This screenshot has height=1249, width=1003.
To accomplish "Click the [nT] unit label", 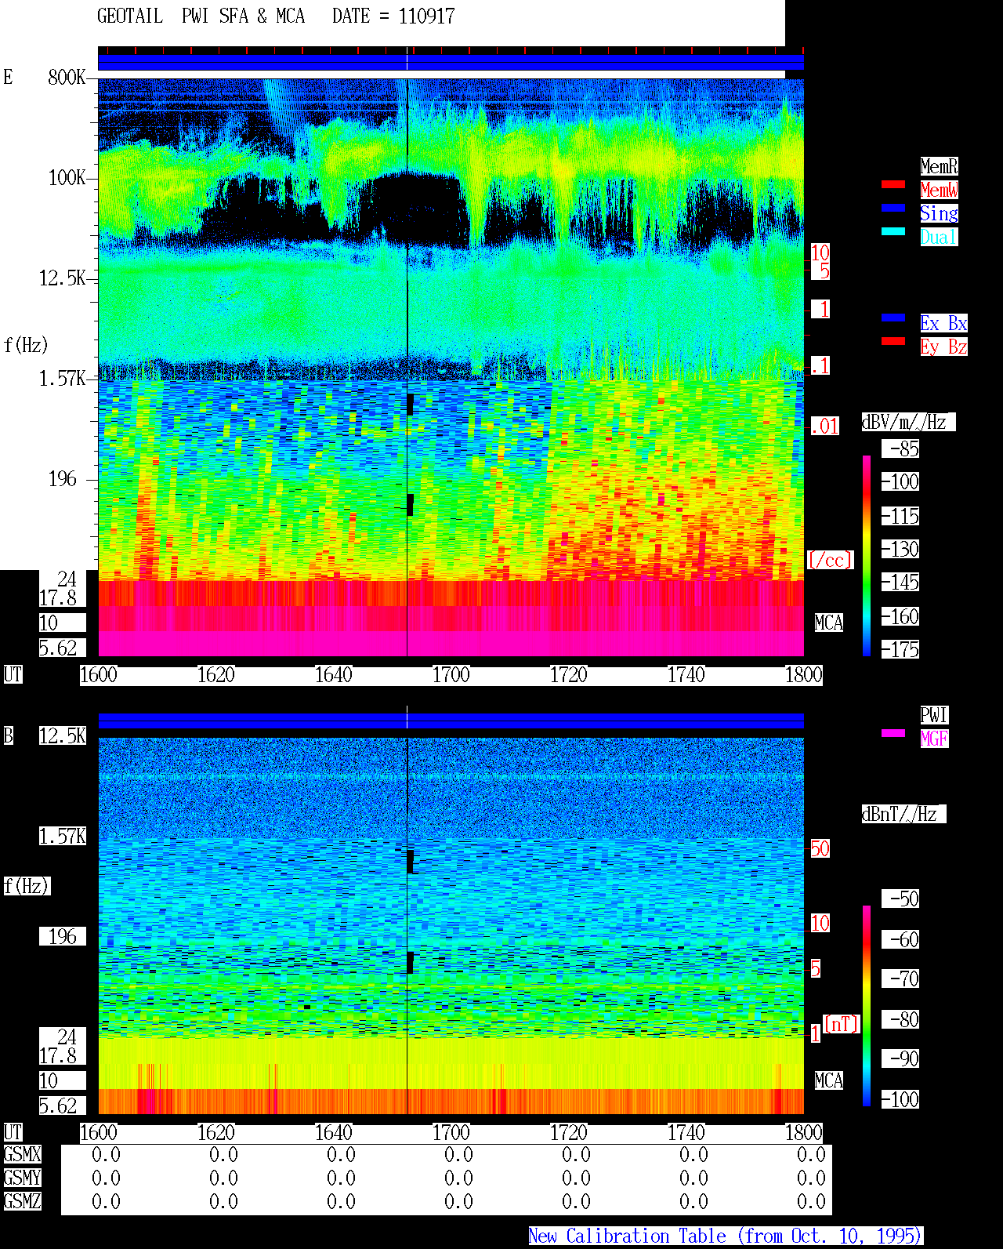I will coord(842,1024).
